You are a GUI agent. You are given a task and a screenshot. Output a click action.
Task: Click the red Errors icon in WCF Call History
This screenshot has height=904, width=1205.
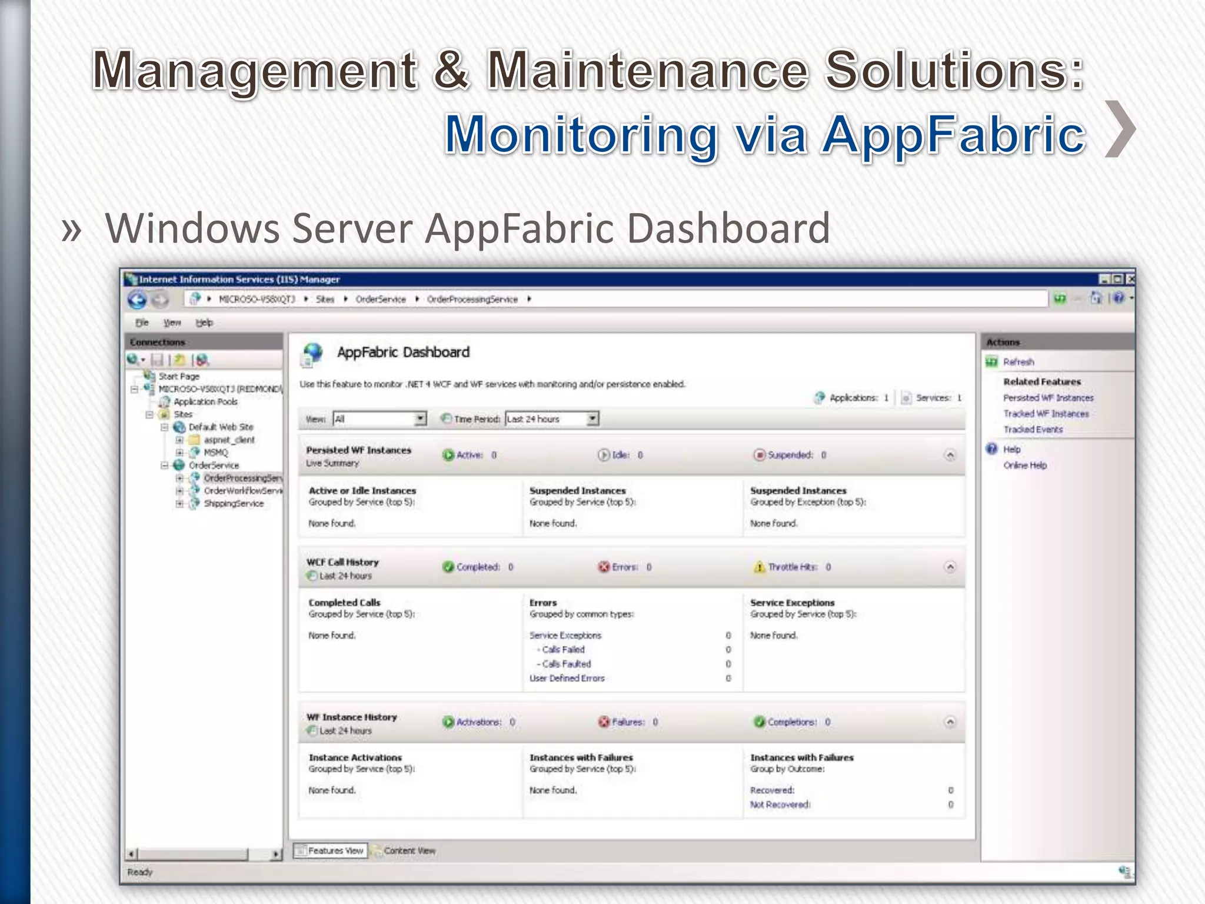click(x=604, y=567)
